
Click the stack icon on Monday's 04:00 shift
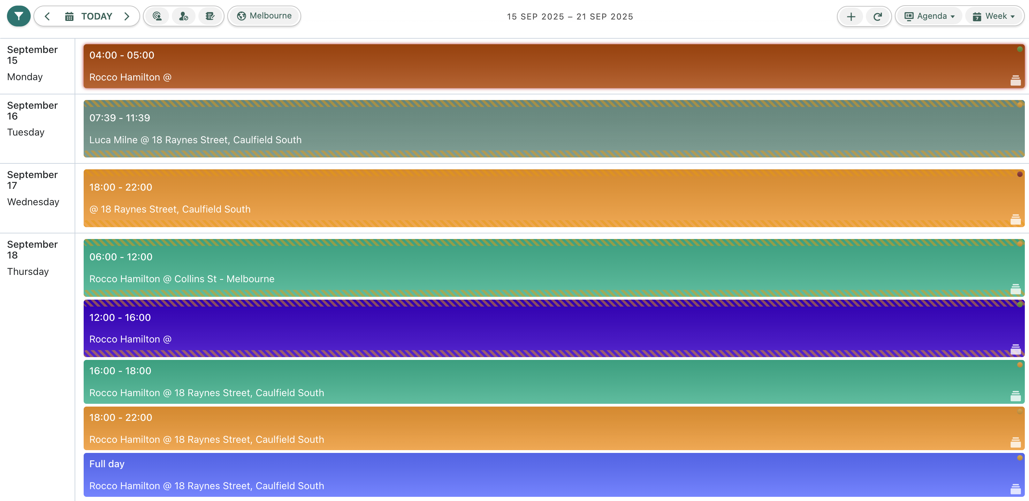point(1015,80)
